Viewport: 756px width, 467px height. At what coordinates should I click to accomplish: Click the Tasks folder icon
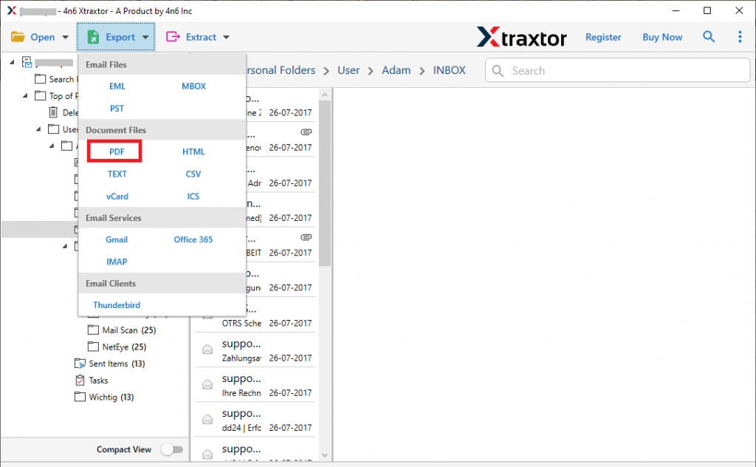pos(80,381)
